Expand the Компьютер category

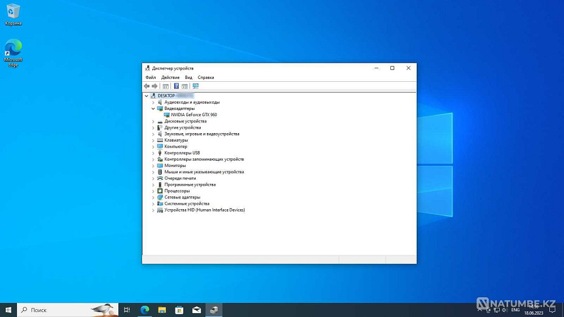tap(153, 147)
